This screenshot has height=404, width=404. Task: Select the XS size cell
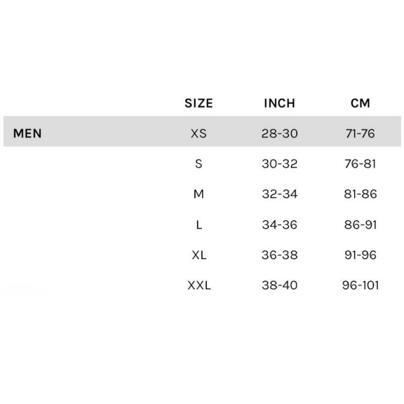click(x=198, y=133)
